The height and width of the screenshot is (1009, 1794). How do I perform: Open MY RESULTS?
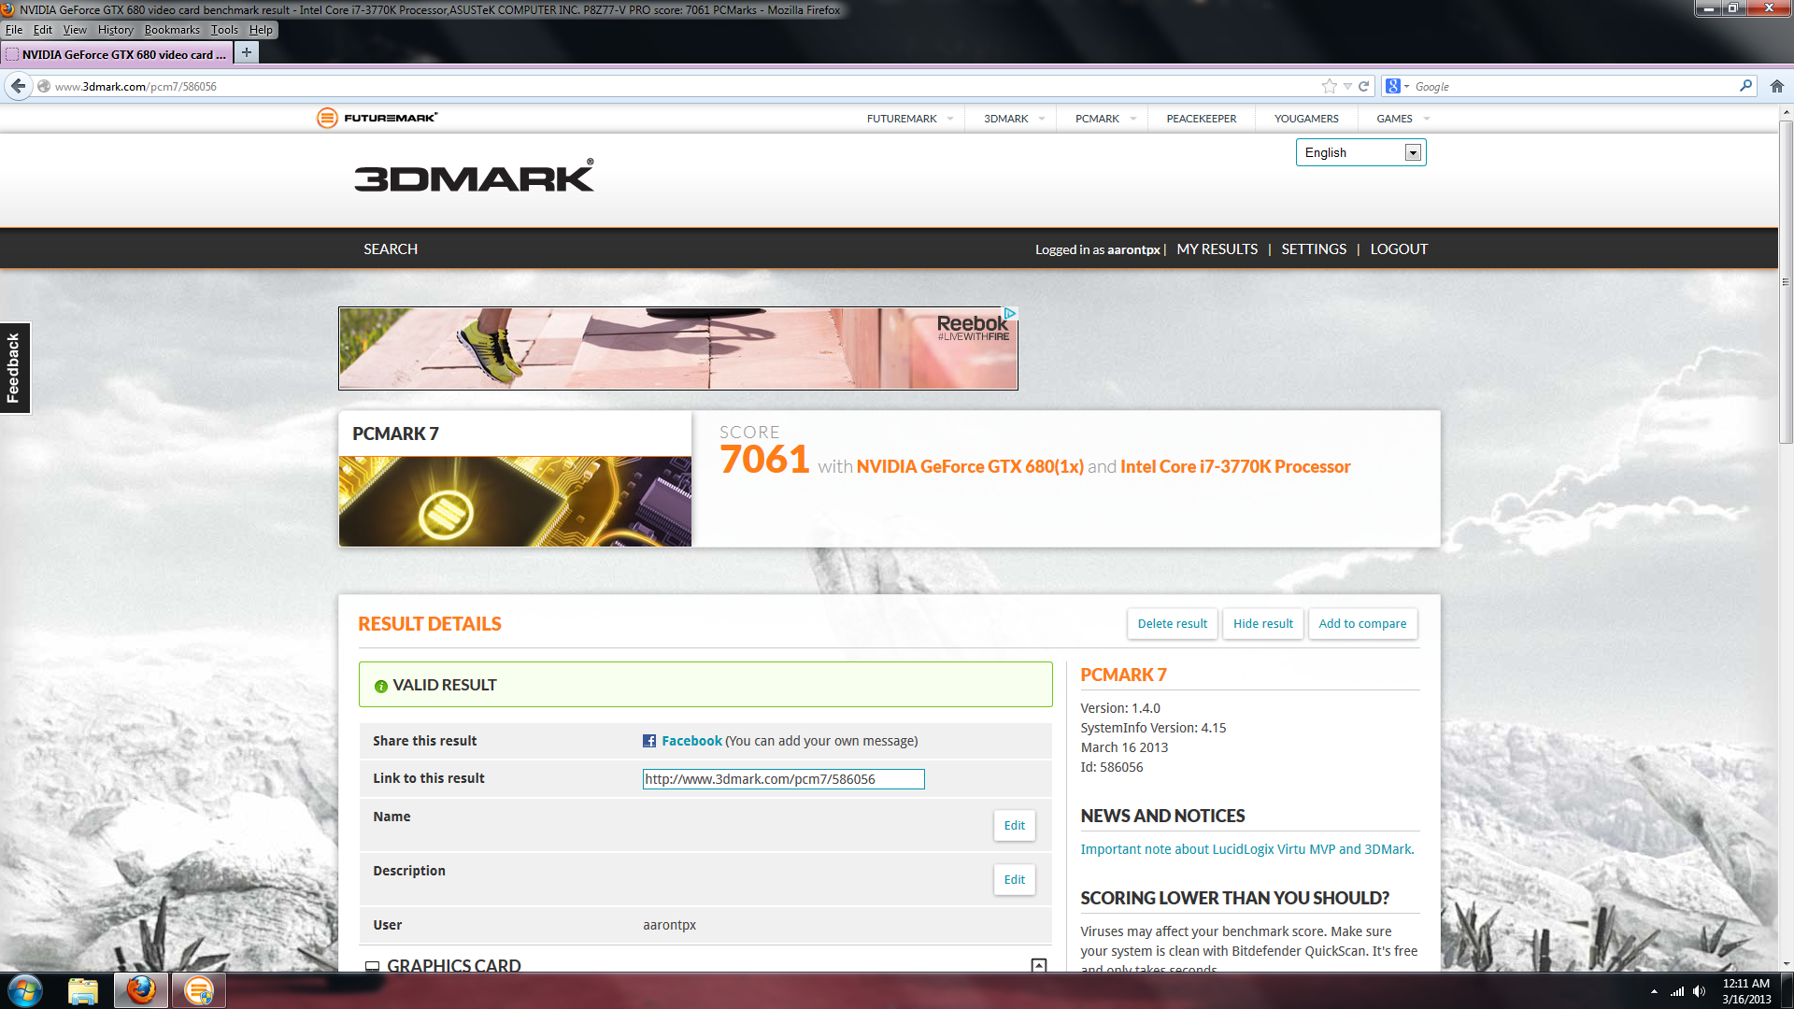(x=1217, y=249)
